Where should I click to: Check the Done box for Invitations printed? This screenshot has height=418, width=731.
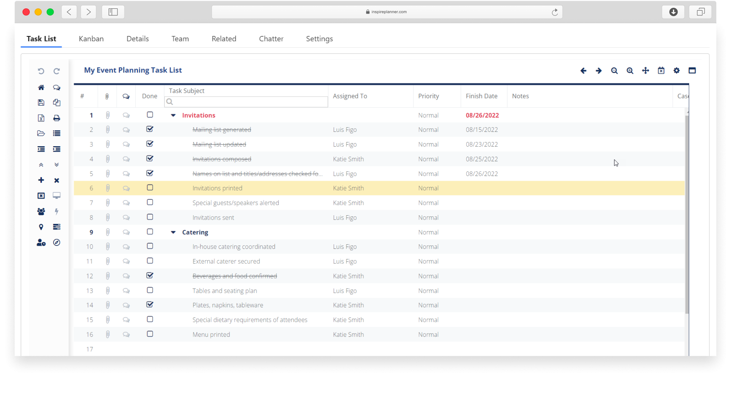[150, 187]
